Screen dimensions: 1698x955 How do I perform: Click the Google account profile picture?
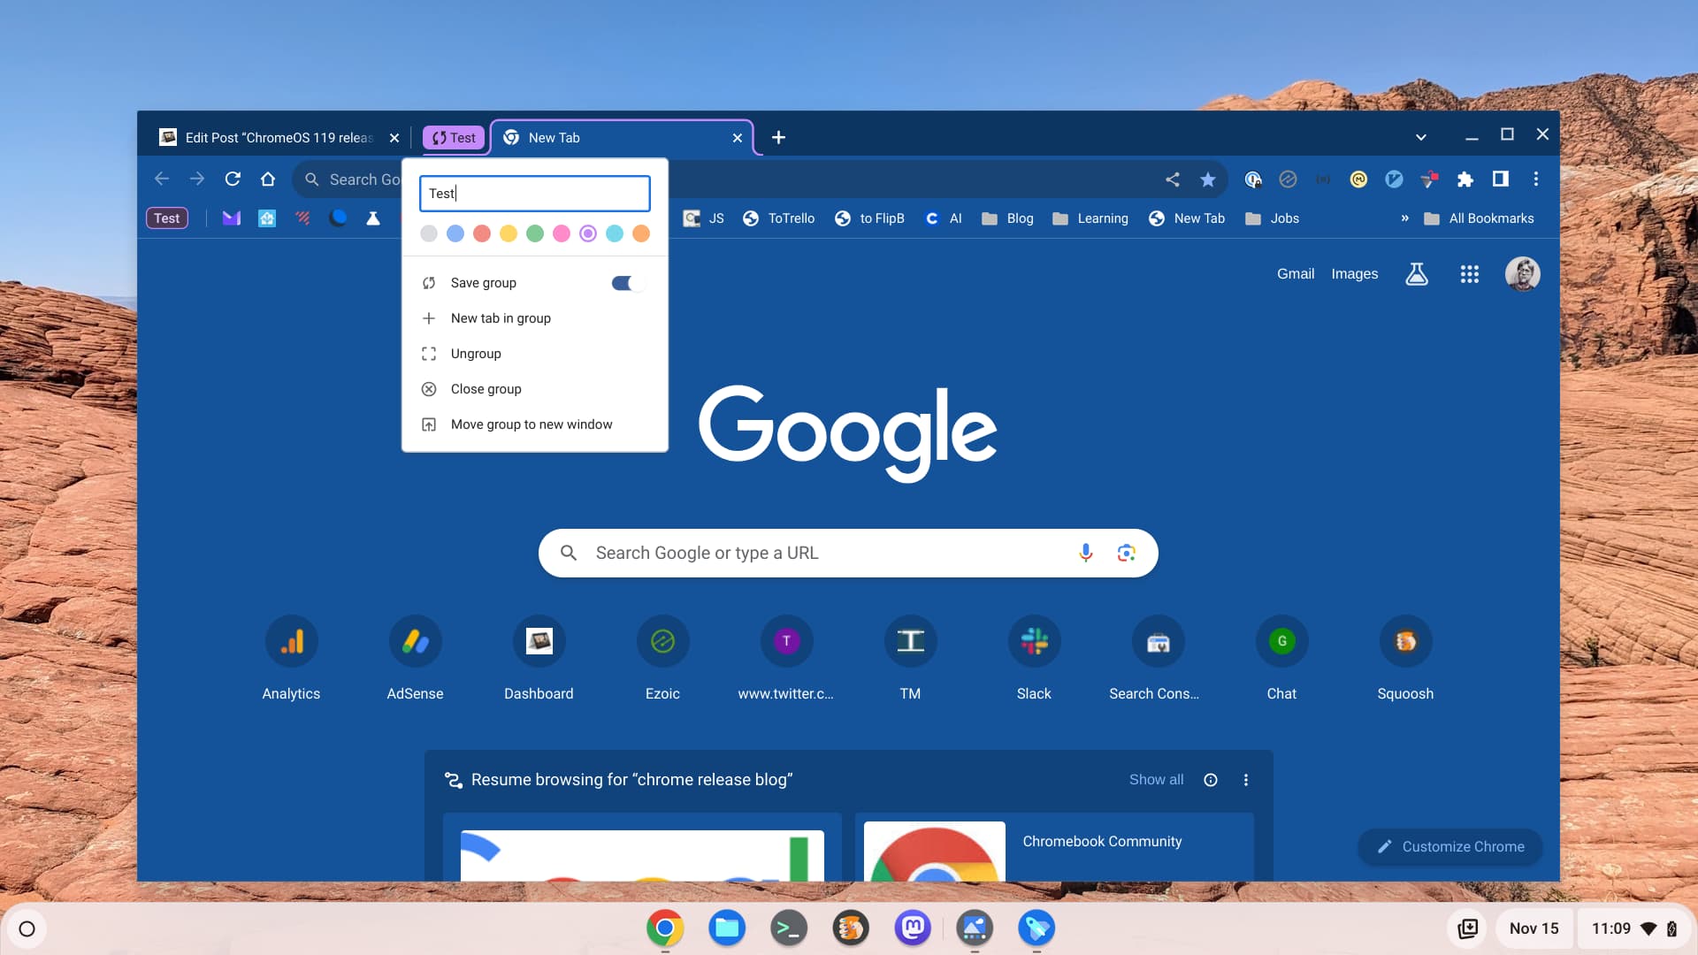pyautogui.click(x=1523, y=274)
